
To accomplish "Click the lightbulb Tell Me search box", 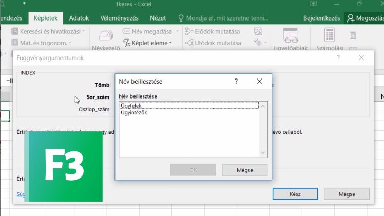I will pos(223,18).
